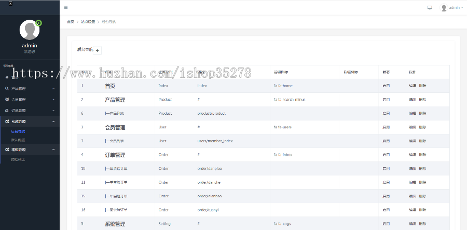467x230 pixels.
Task: Click the home icon in sidebar menu
Action: coord(7,77)
